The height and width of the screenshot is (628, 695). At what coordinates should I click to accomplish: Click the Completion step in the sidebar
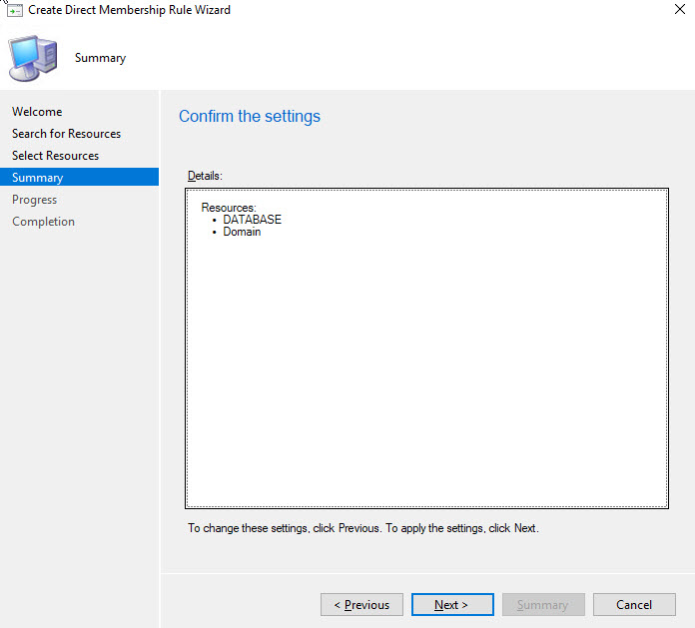point(43,222)
